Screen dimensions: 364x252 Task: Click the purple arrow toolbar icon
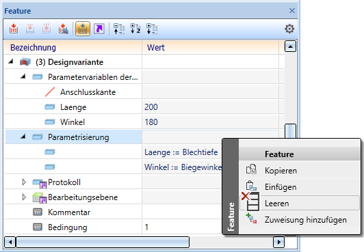pos(99,29)
